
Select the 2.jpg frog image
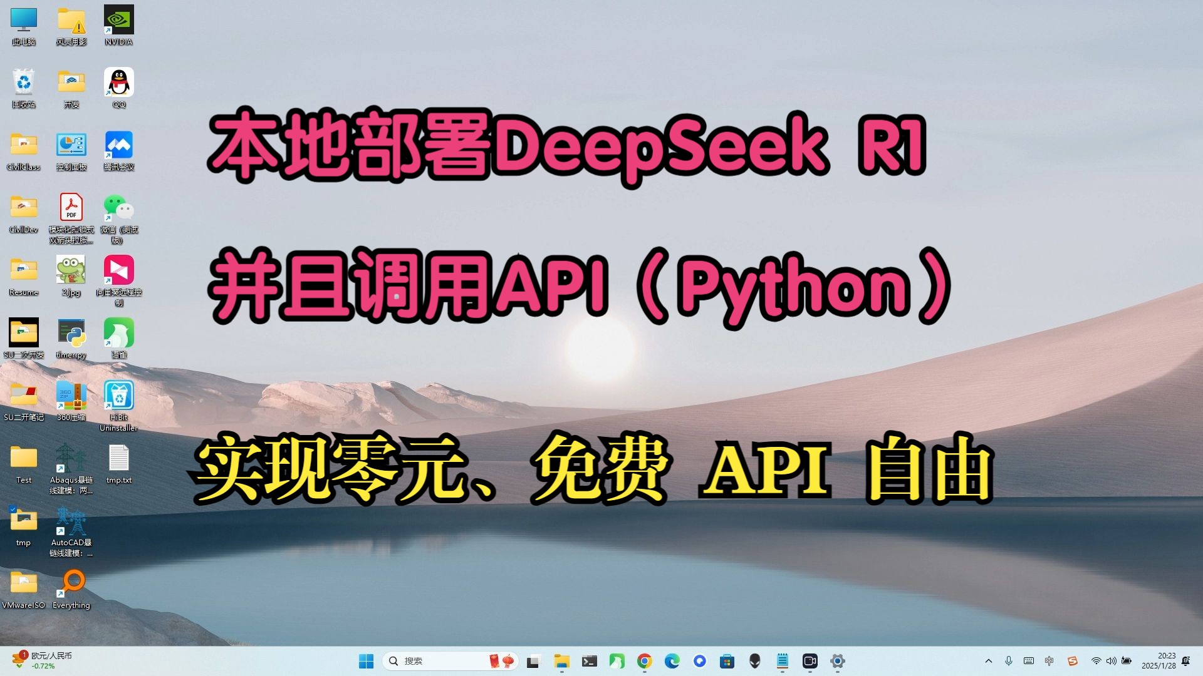click(x=71, y=276)
